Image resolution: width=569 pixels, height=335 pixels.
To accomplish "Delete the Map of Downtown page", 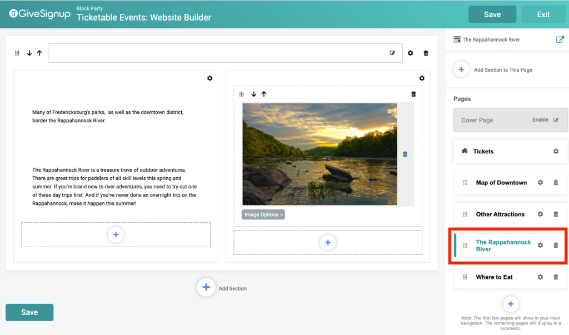I will tap(556, 183).
